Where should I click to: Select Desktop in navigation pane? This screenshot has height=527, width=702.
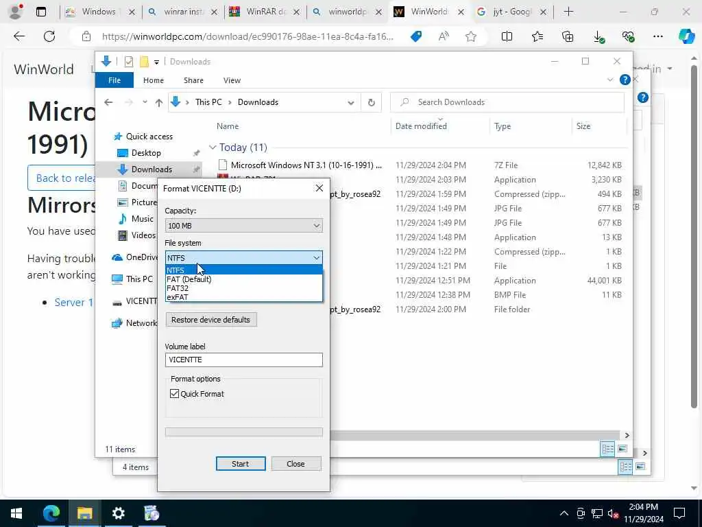tap(146, 153)
